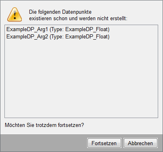Click the 'Möchten Sie trotzdem fortsetzen?' question

pos(44,125)
